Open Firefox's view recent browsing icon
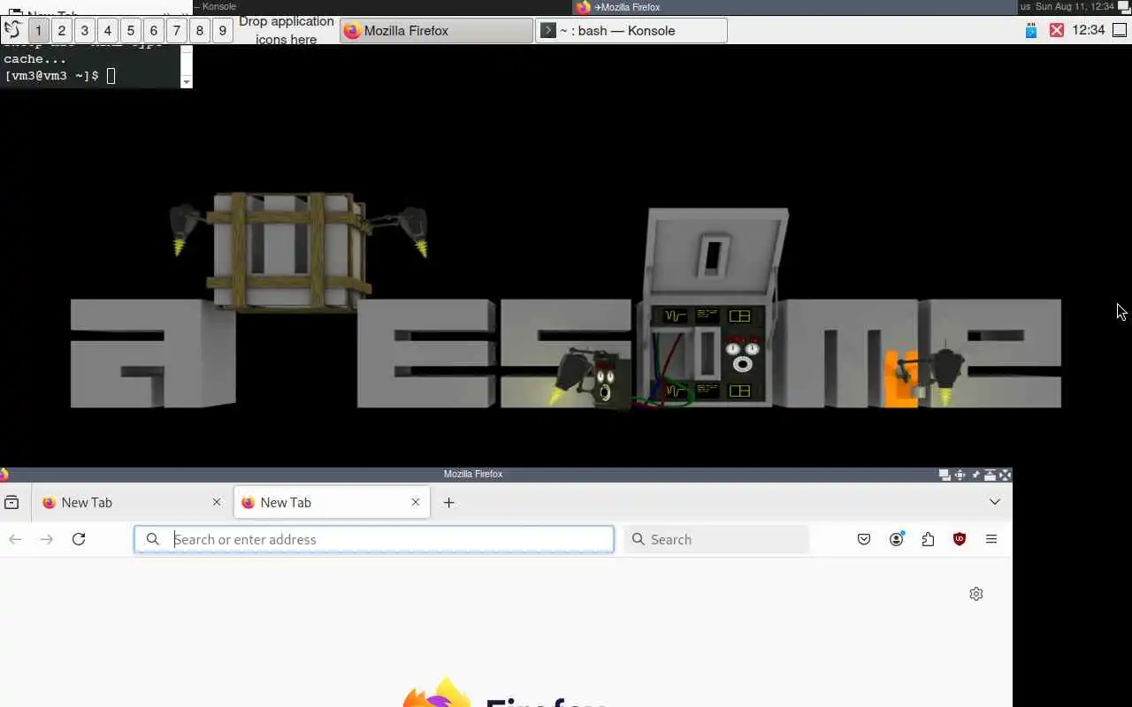The width and height of the screenshot is (1132, 707). point(11,502)
